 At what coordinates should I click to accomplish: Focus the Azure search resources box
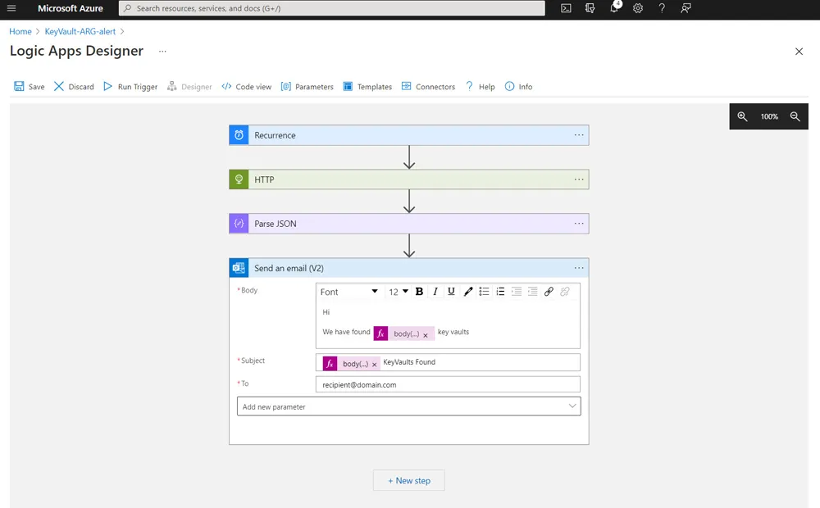[331, 8]
